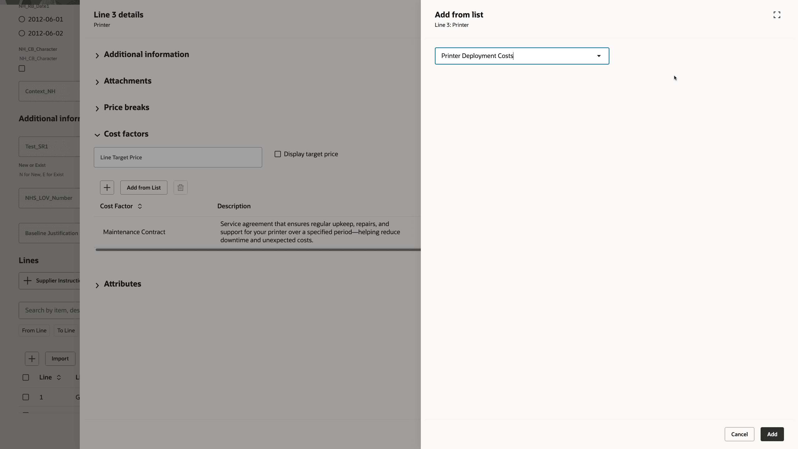Expand the Additional information section

[x=97, y=56]
